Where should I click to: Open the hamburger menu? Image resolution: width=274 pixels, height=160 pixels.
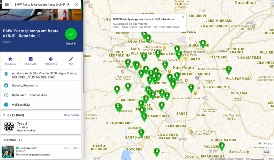coord(7,5)
